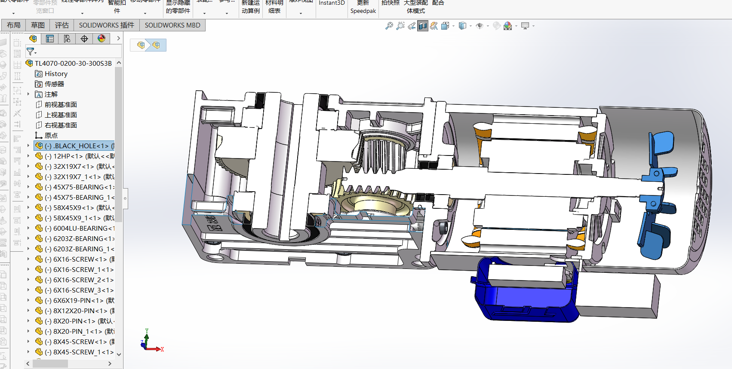Viewport: 732px width, 369px height.
Task: Toggle the Section View button
Action: click(x=423, y=26)
